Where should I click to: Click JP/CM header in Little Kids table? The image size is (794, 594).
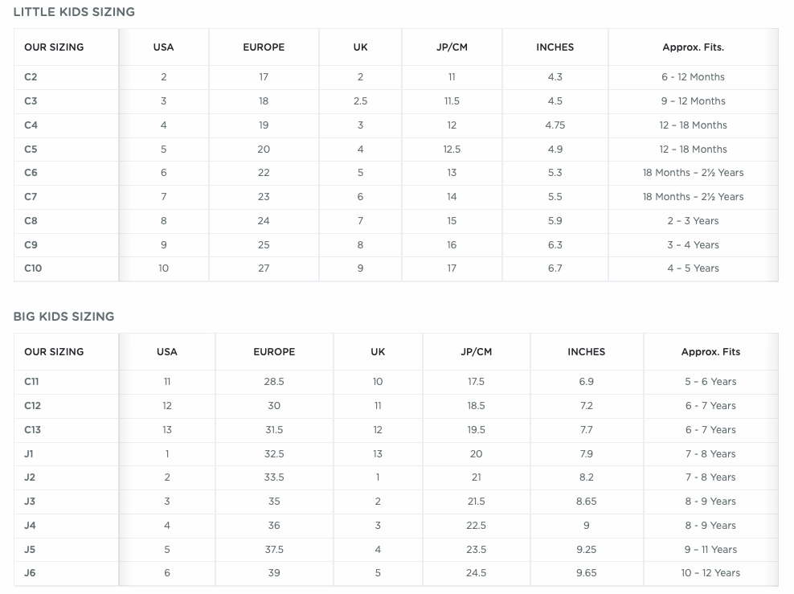coord(452,47)
